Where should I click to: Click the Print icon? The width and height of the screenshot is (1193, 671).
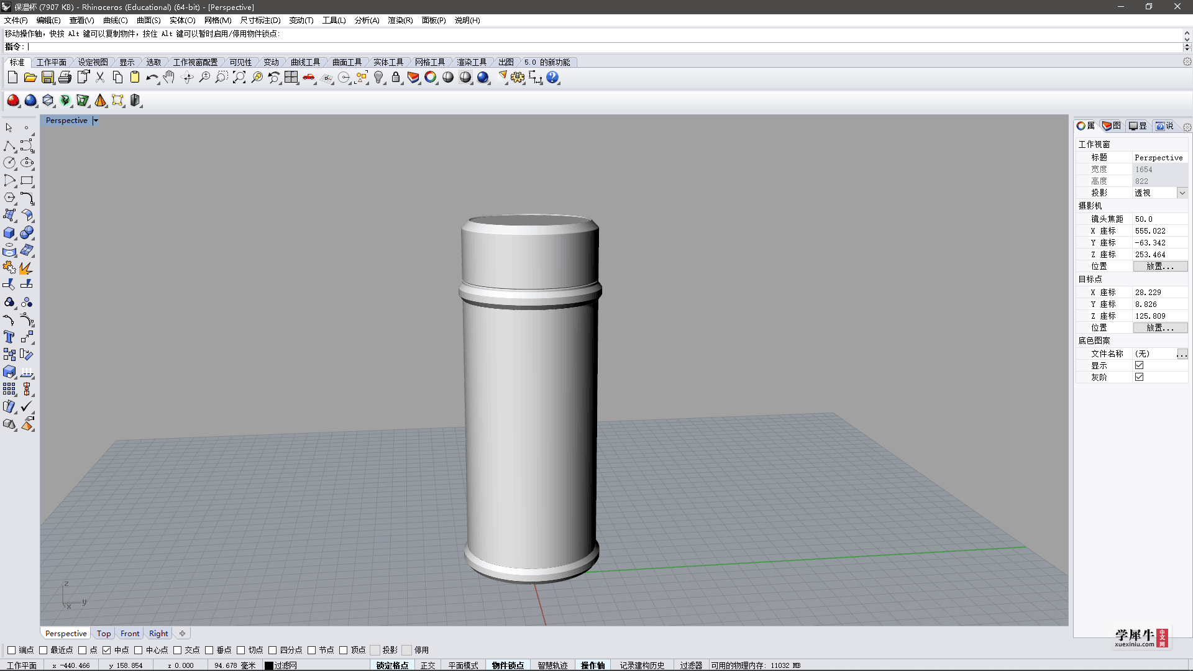[65, 78]
